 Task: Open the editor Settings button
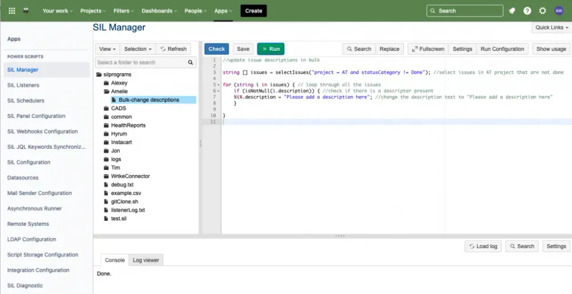click(x=462, y=49)
